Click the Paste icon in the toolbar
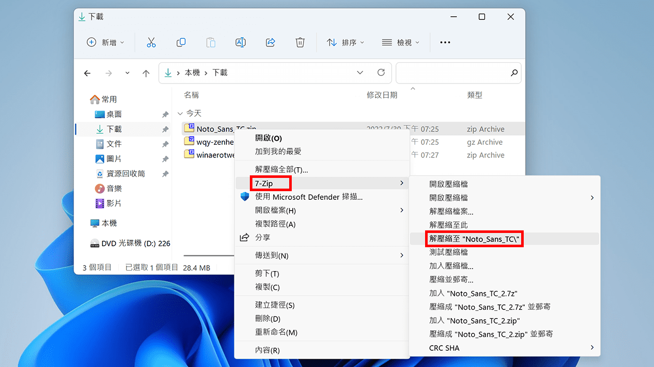654x367 pixels. (x=211, y=42)
